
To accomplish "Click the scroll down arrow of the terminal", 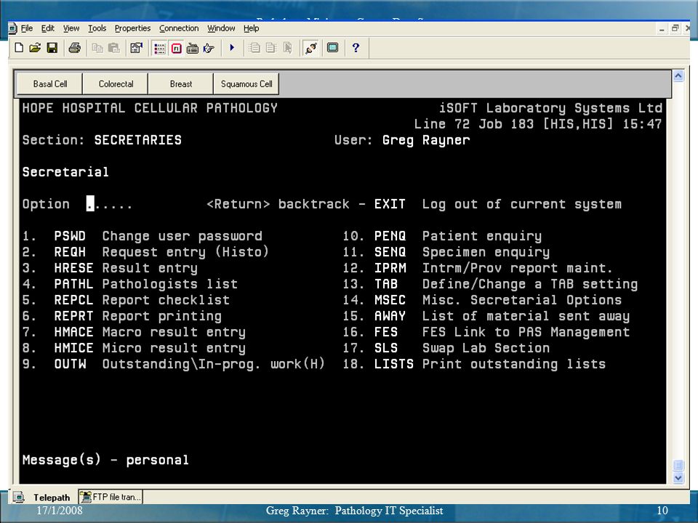I will [x=678, y=478].
